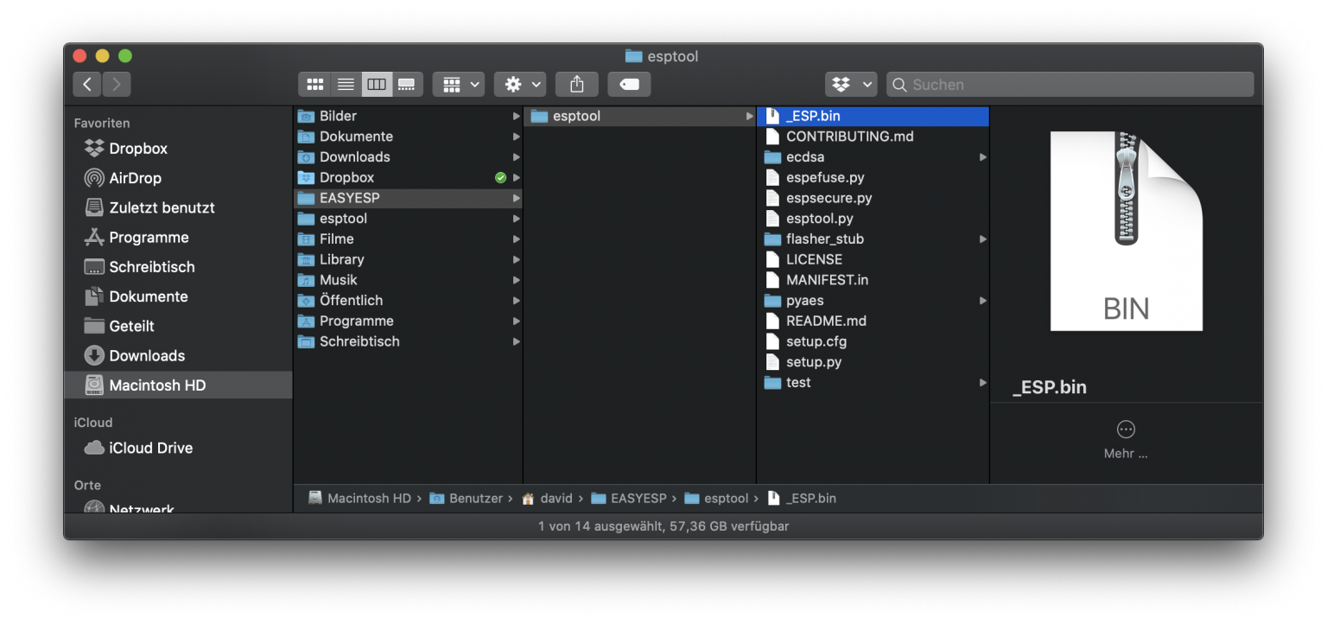Click the Tags icon in the toolbar
The width and height of the screenshot is (1327, 624).
pyautogui.click(x=629, y=84)
